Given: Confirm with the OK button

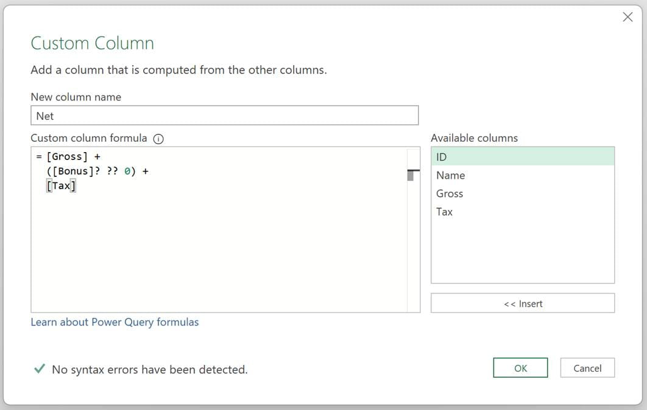Looking at the screenshot, I should [520, 367].
